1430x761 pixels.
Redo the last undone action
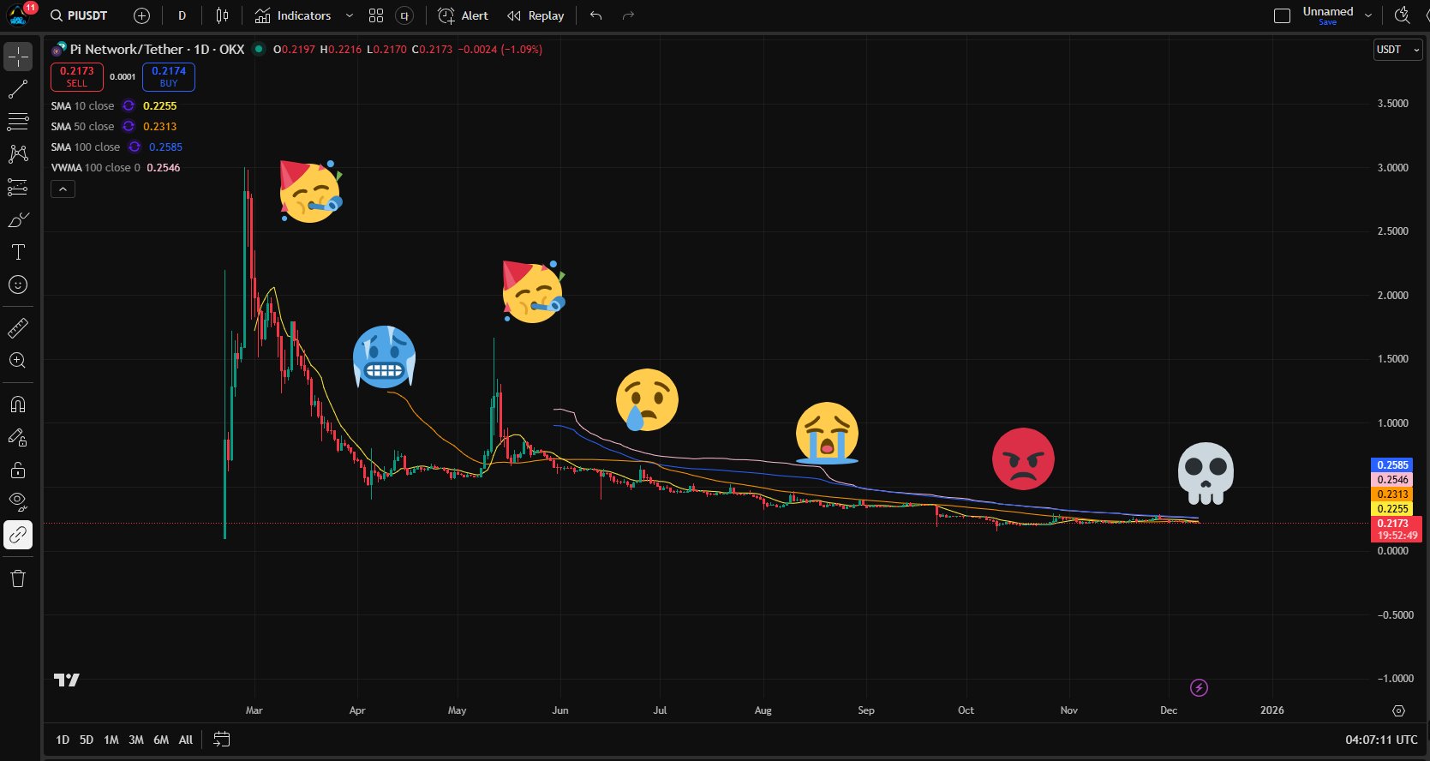628,15
